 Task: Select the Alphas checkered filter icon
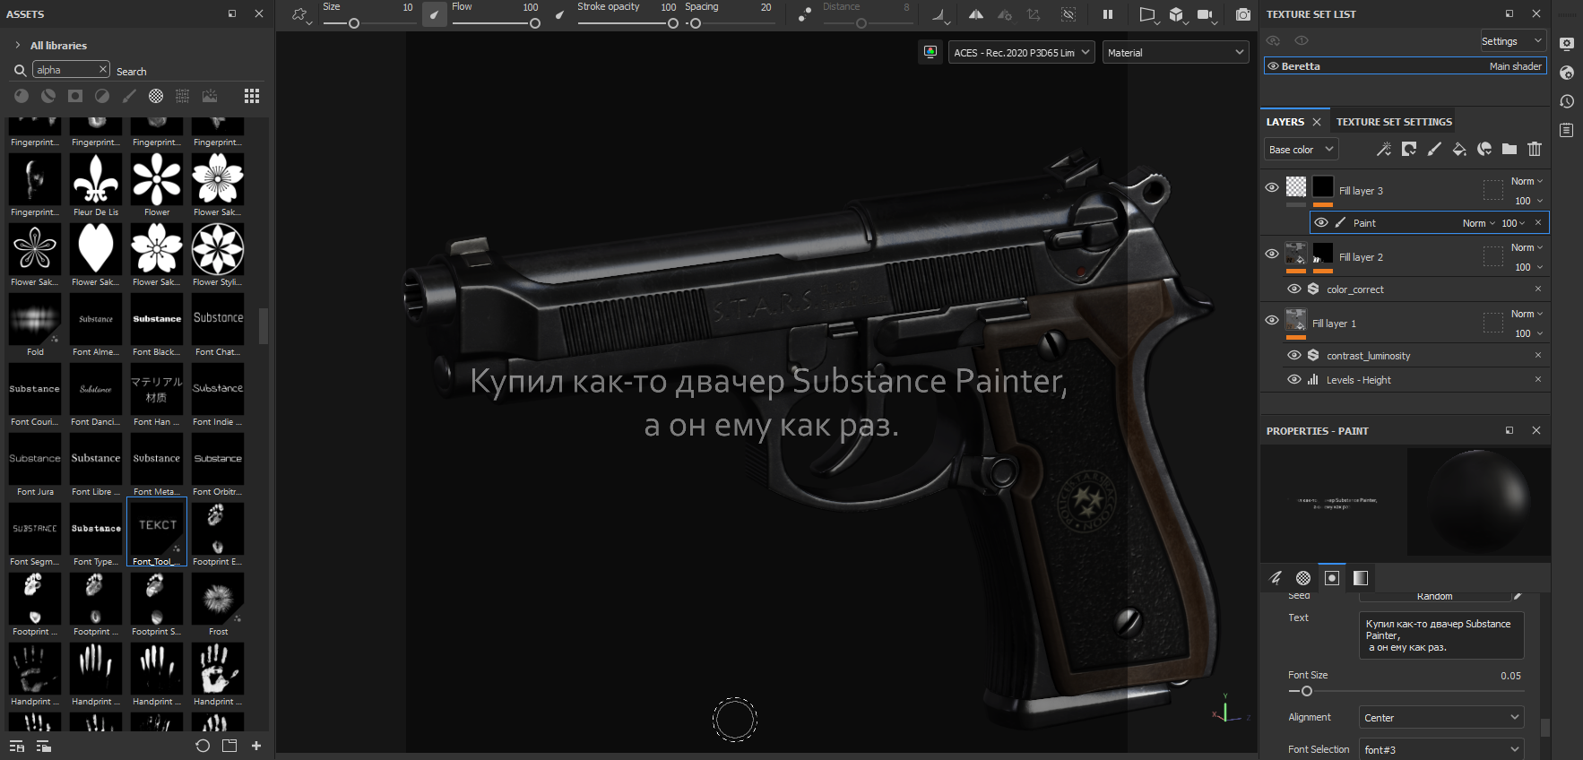tap(156, 96)
